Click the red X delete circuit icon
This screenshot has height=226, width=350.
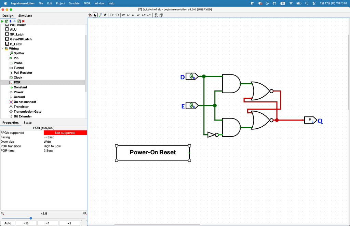[x=23, y=21]
